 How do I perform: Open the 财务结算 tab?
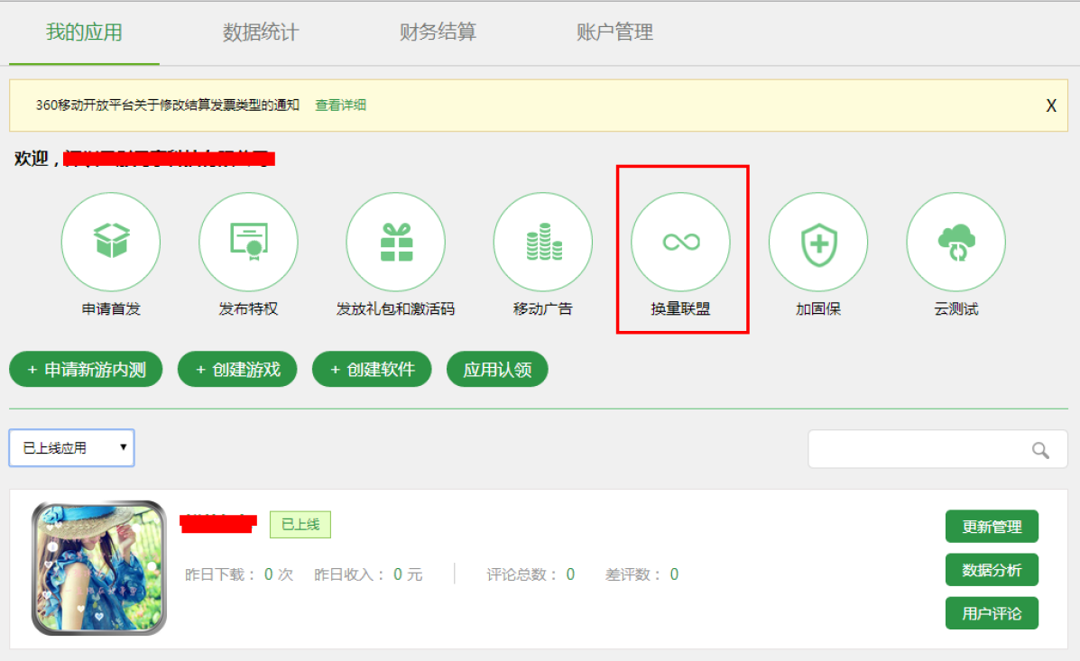(438, 33)
